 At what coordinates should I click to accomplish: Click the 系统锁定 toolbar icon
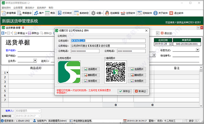click(x=82, y=13)
